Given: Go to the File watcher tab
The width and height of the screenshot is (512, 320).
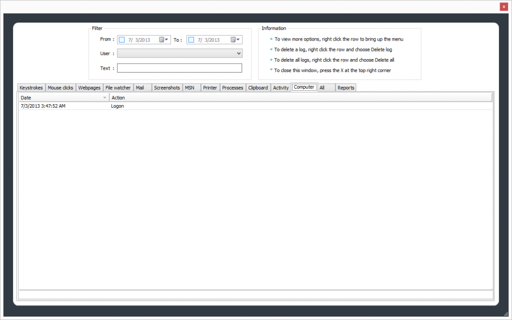Looking at the screenshot, I should point(118,88).
